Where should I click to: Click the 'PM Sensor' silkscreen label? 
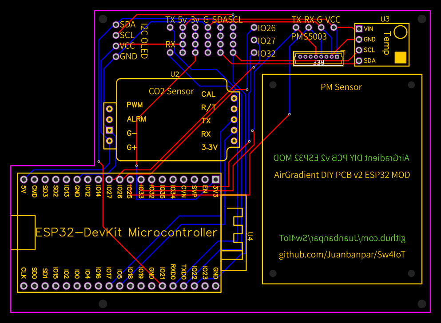[341, 87]
